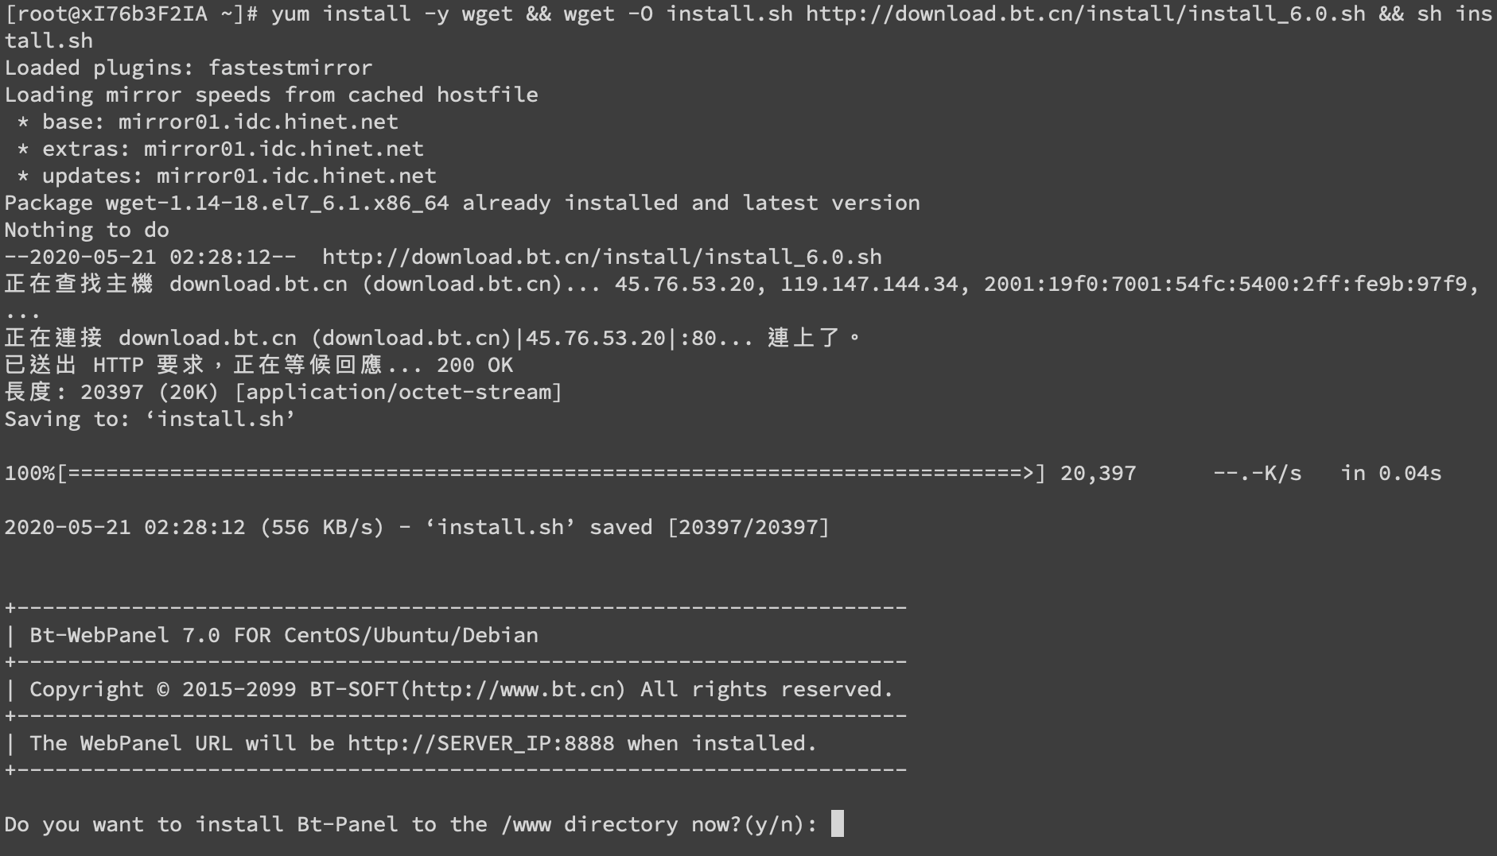Click the http://SERVER_IP:8888 panel URL
Screen dimensions: 1497x856
[x=481, y=743]
